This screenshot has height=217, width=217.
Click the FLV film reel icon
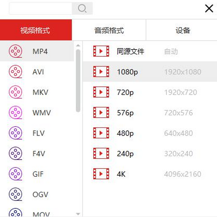point(16,133)
